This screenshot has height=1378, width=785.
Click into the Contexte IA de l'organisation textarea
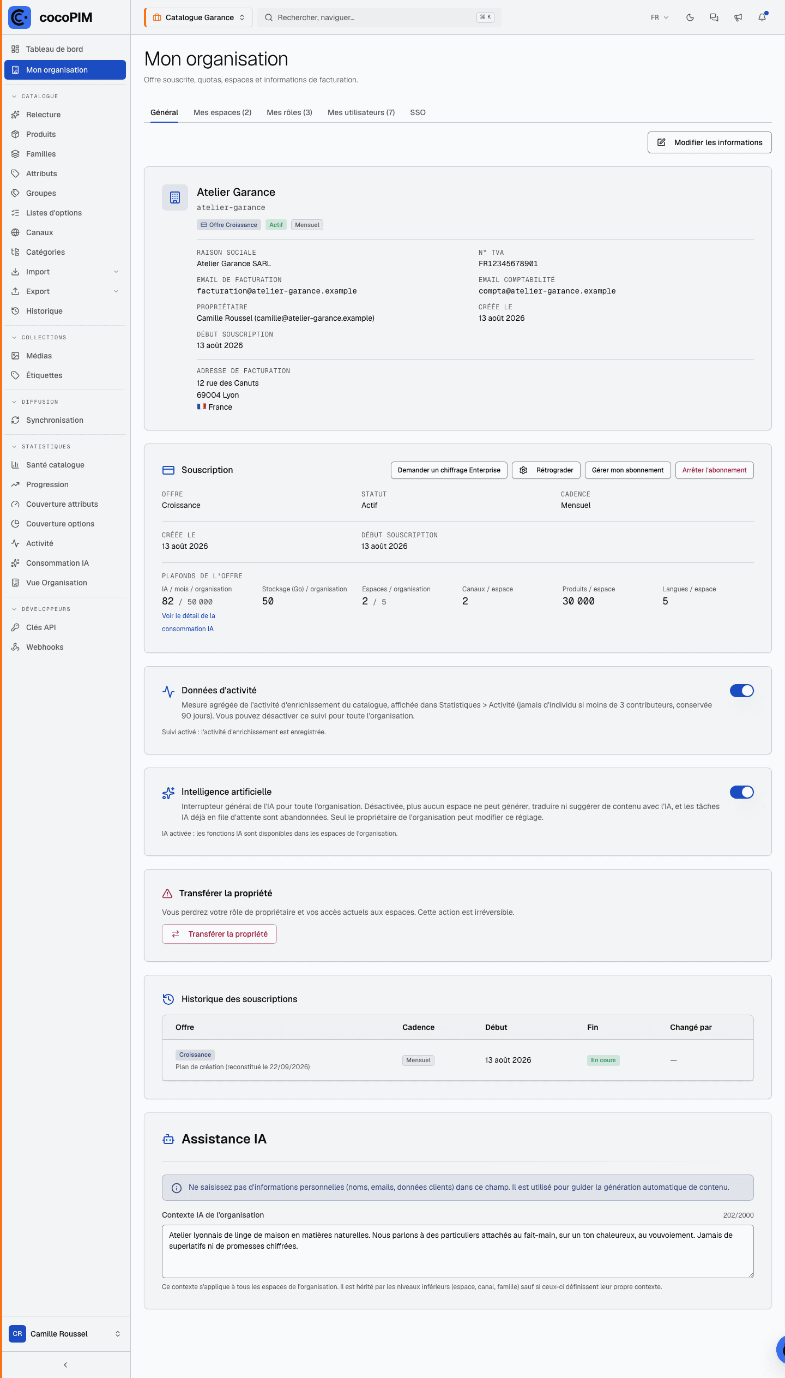click(x=458, y=1251)
